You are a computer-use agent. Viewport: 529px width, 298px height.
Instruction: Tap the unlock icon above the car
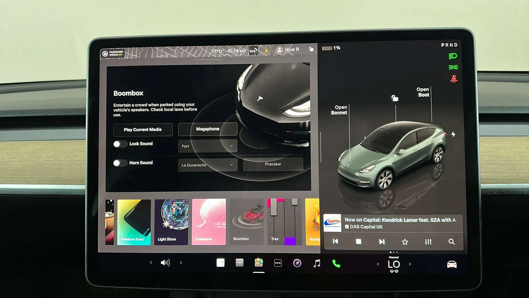point(395,98)
